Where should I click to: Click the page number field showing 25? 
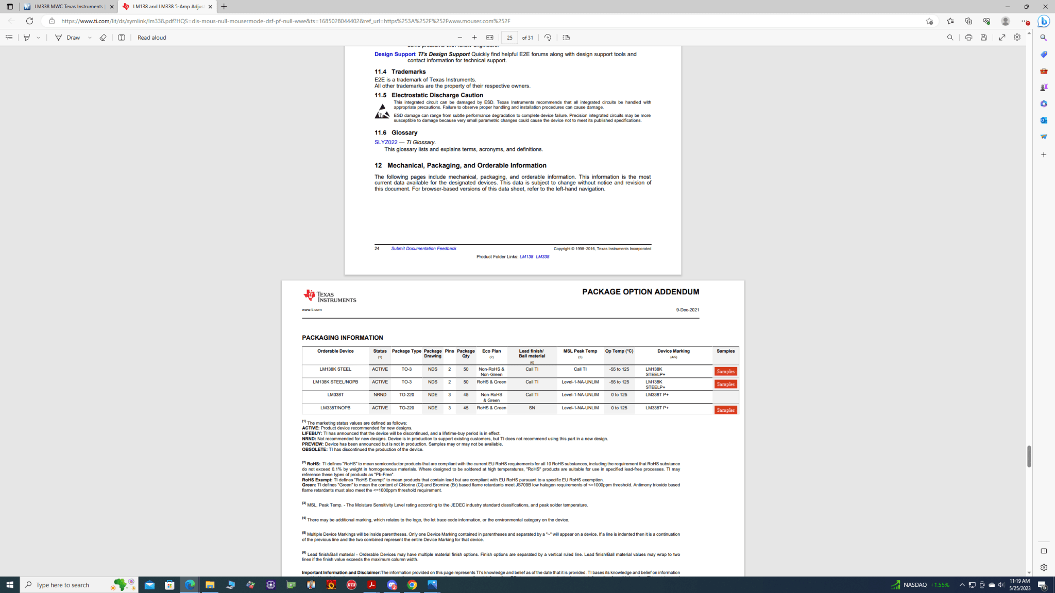[x=509, y=38]
